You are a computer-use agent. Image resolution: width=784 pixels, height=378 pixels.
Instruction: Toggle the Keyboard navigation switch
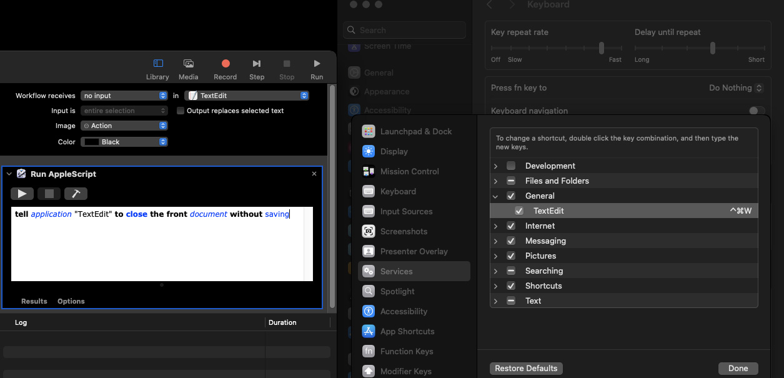(x=757, y=111)
